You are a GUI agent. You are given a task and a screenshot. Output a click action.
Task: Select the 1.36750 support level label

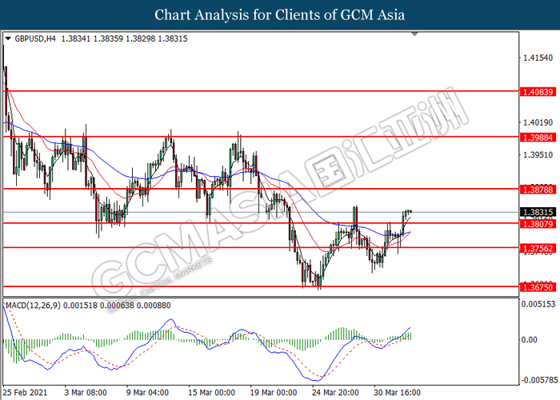(x=538, y=287)
